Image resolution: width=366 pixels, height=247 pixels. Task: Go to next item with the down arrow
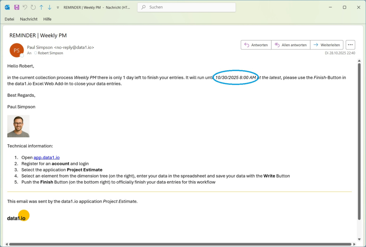[49, 7]
